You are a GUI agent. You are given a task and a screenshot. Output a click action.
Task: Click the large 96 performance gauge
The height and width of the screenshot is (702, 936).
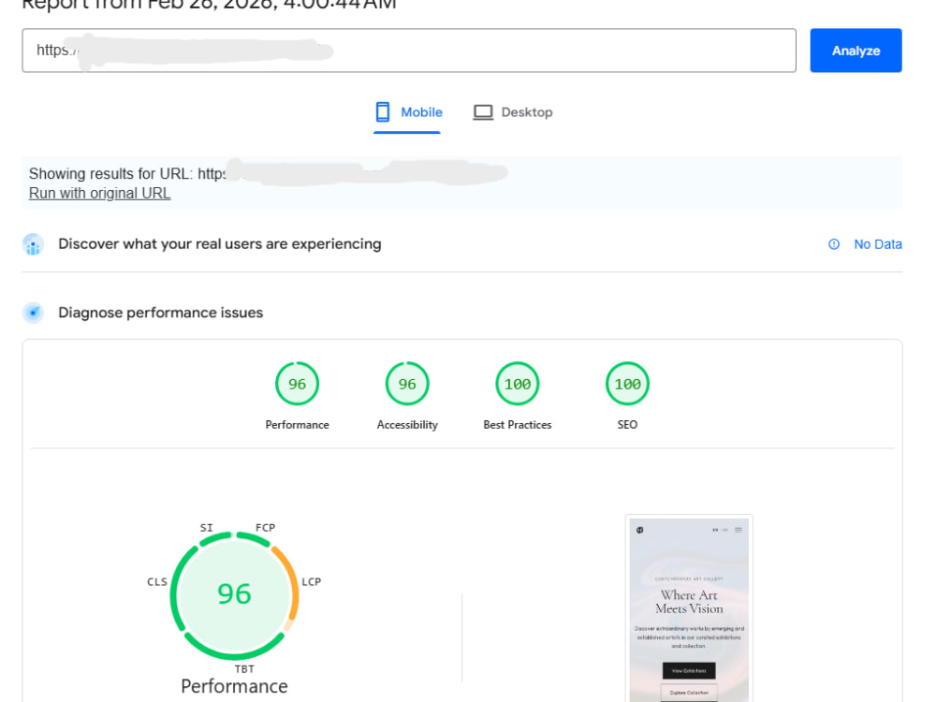click(235, 595)
